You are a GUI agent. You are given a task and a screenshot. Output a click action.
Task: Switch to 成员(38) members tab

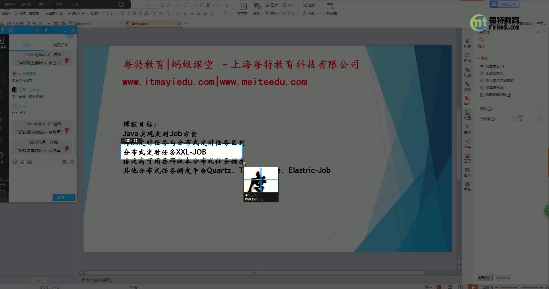tap(60, 45)
